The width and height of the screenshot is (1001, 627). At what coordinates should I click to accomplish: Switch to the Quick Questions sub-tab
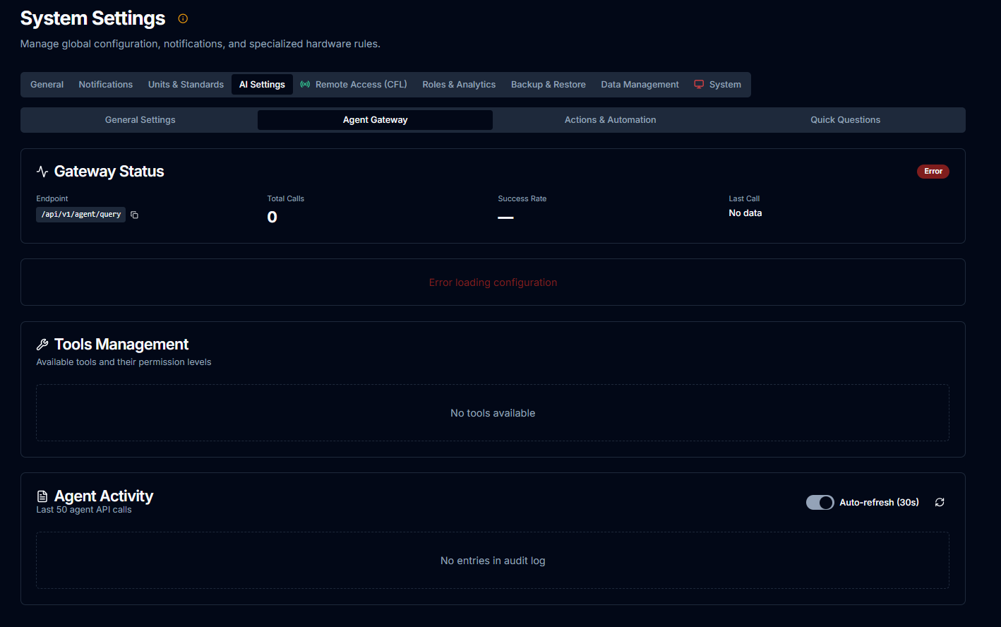point(845,120)
